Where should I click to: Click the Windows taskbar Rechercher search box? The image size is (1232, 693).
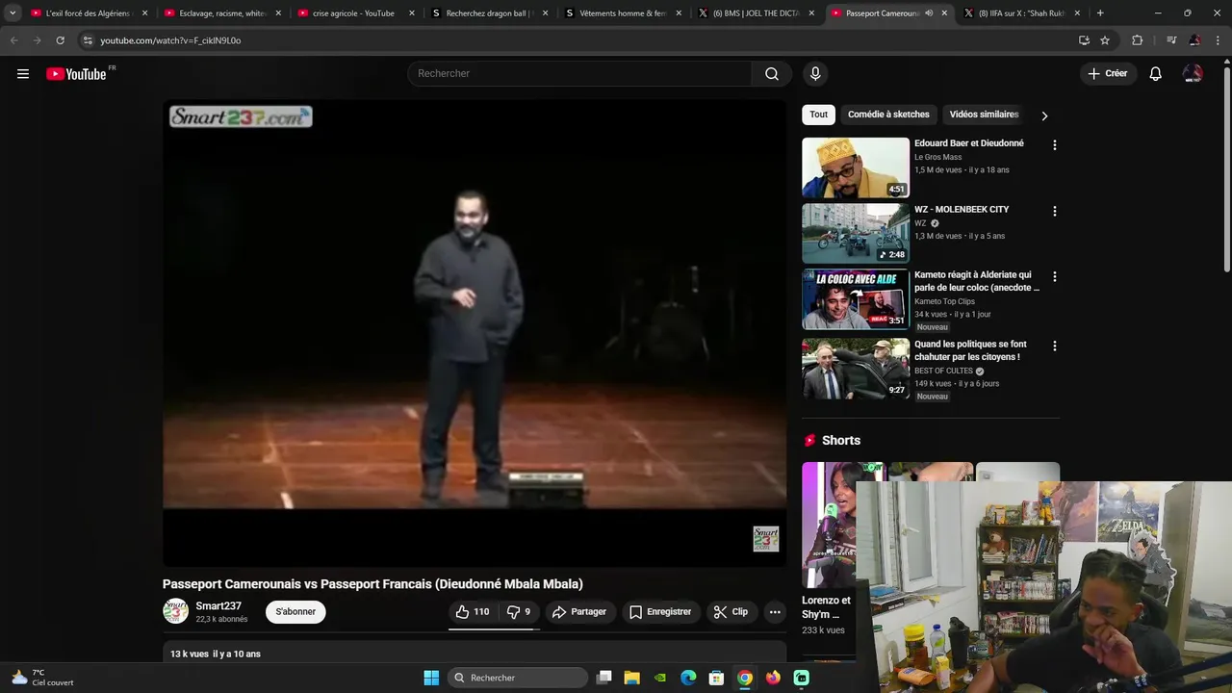[518, 678]
